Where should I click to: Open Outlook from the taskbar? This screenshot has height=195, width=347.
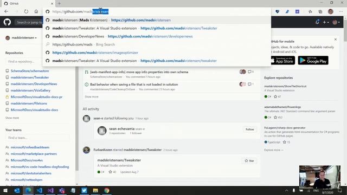17,191
